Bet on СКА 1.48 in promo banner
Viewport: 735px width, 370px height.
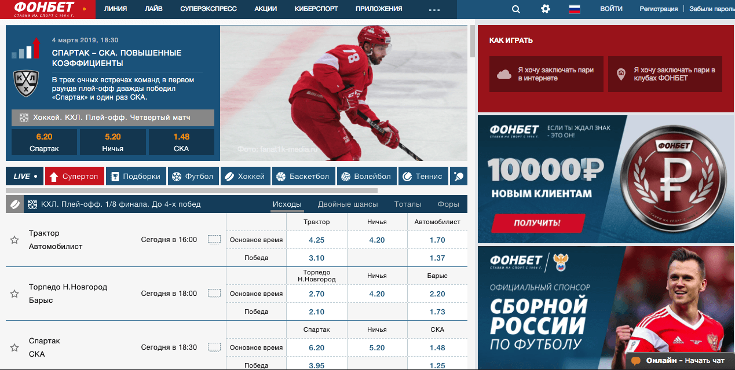(x=181, y=142)
